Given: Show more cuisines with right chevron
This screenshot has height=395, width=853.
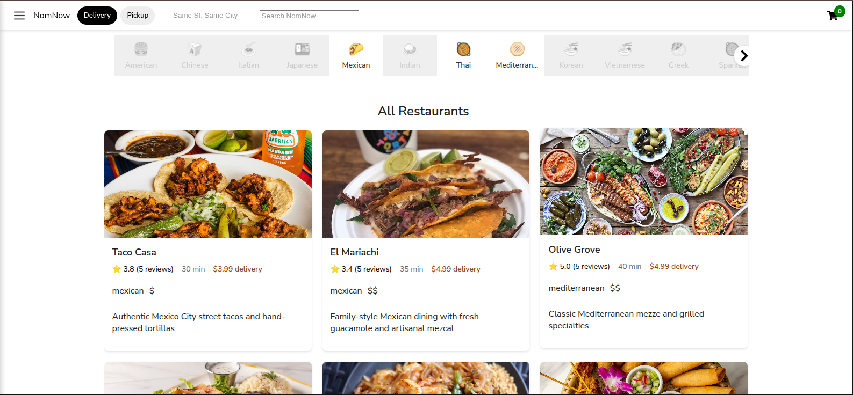Looking at the screenshot, I should [x=743, y=56].
